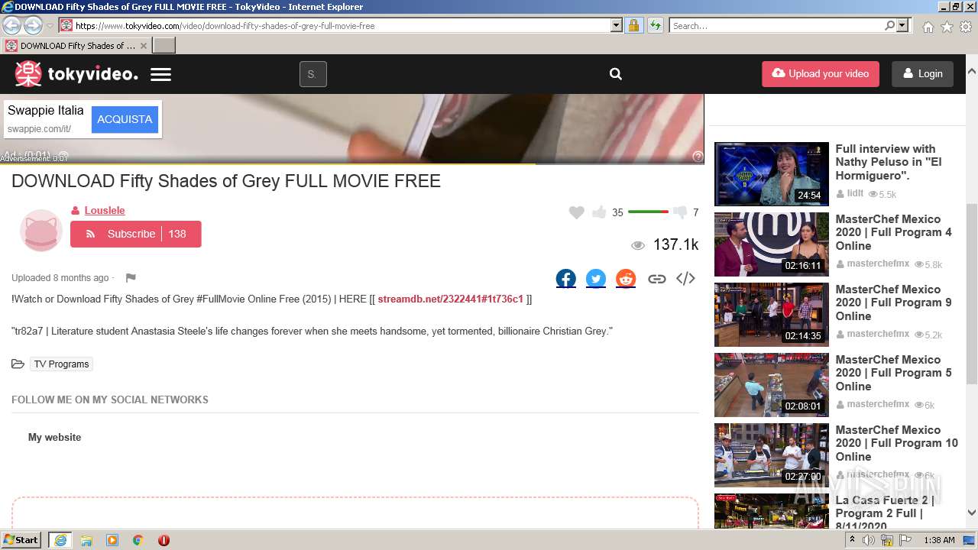Click the browser search box
The height and width of the screenshot is (550, 978).
(776, 25)
